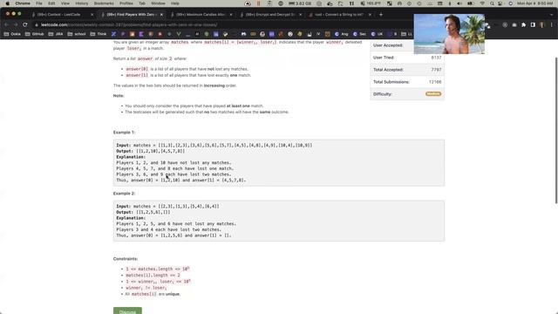Open the Chrome profile avatar

542,25
